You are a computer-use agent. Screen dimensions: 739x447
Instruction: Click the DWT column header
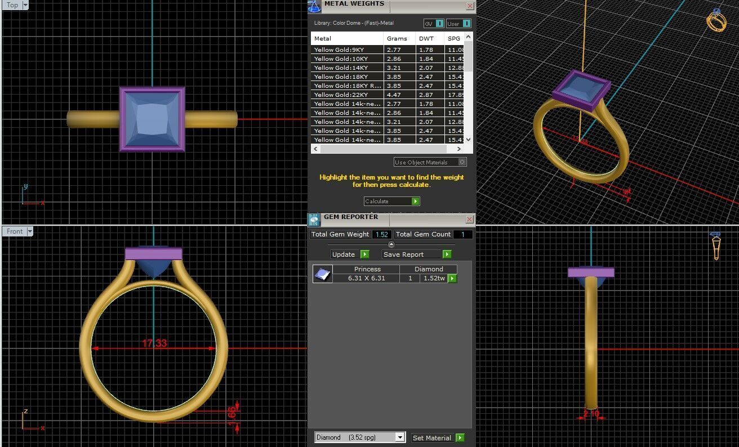[x=430, y=38]
